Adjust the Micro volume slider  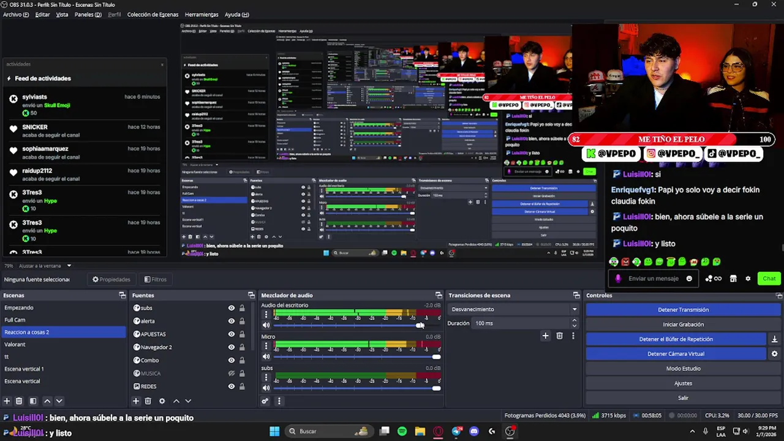point(356,356)
